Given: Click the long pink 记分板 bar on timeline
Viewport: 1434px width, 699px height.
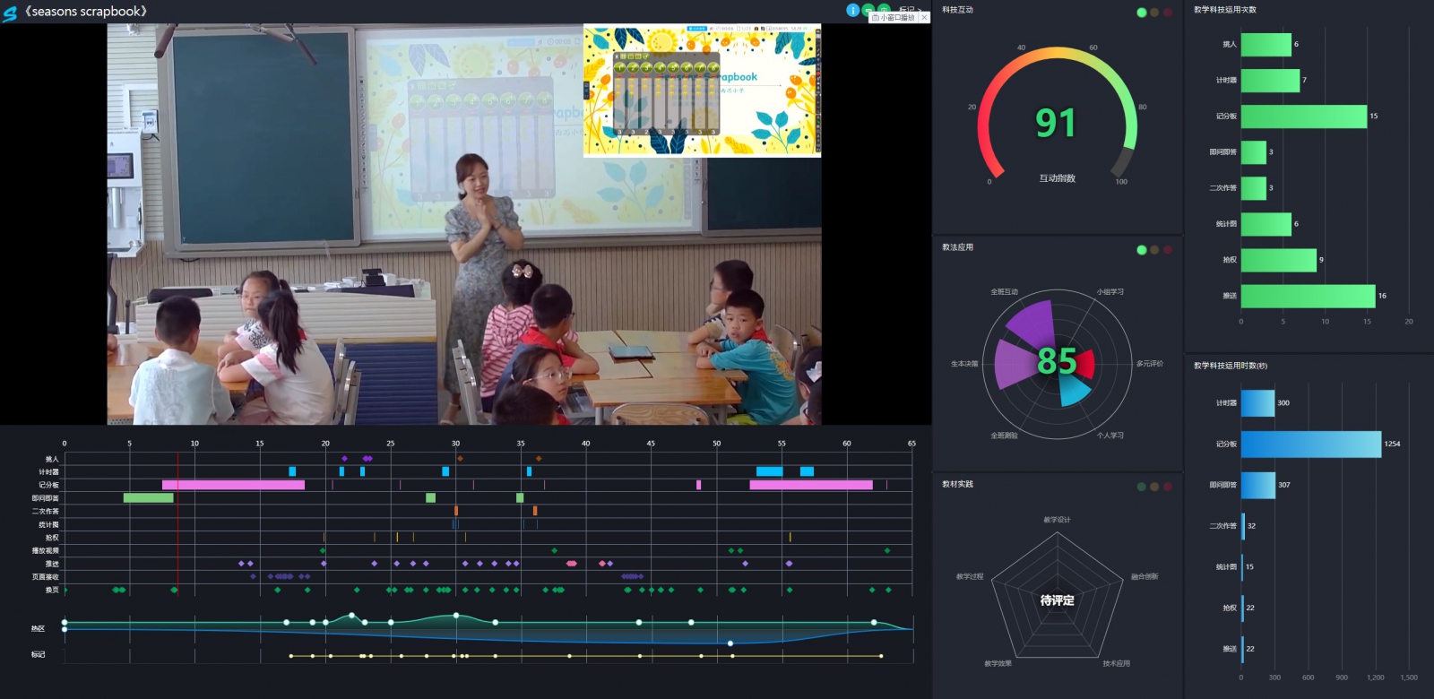Looking at the screenshot, I should (233, 485).
